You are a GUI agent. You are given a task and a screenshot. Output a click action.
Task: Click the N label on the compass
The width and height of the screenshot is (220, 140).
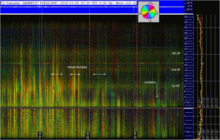pyautogui.click(x=150, y=3)
